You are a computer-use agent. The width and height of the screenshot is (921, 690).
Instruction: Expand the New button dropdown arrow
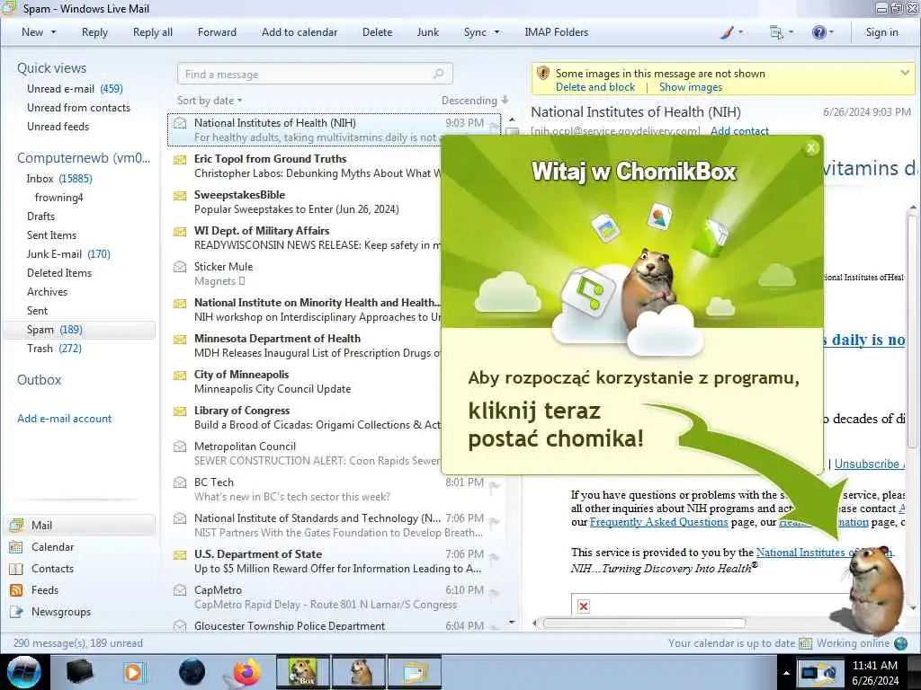pos(53,32)
